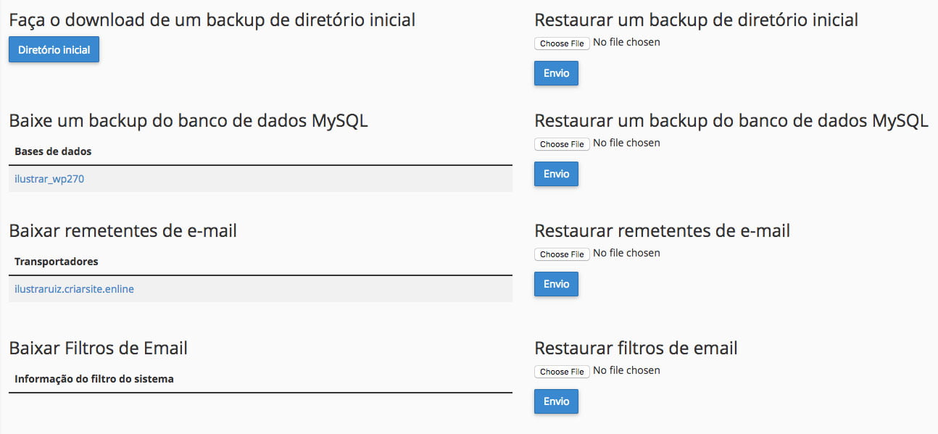Click the Bases de dados column header
The image size is (938, 434).
pyautogui.click(x=53, y=151)
